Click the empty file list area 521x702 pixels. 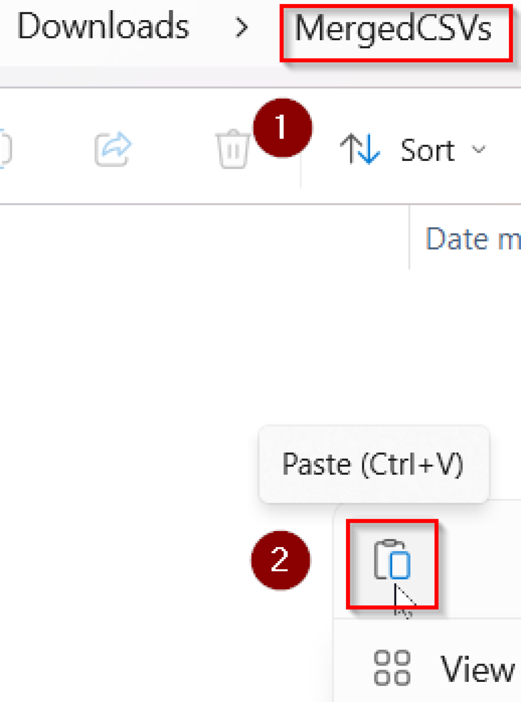tap(137, 343)
